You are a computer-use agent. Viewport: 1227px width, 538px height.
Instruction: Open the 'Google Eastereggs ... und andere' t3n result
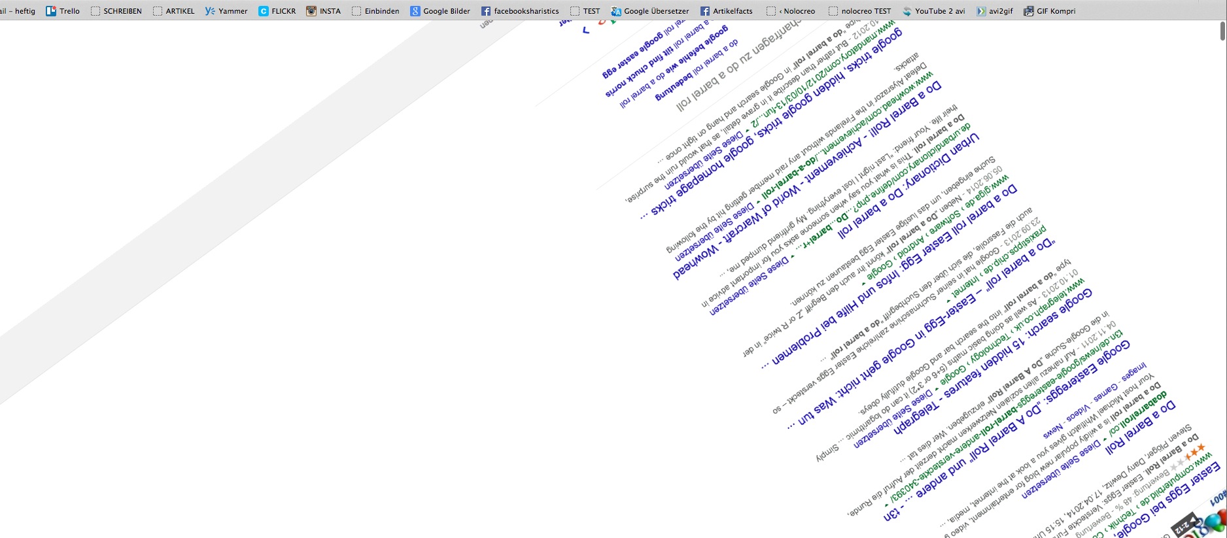[1007, 430]
